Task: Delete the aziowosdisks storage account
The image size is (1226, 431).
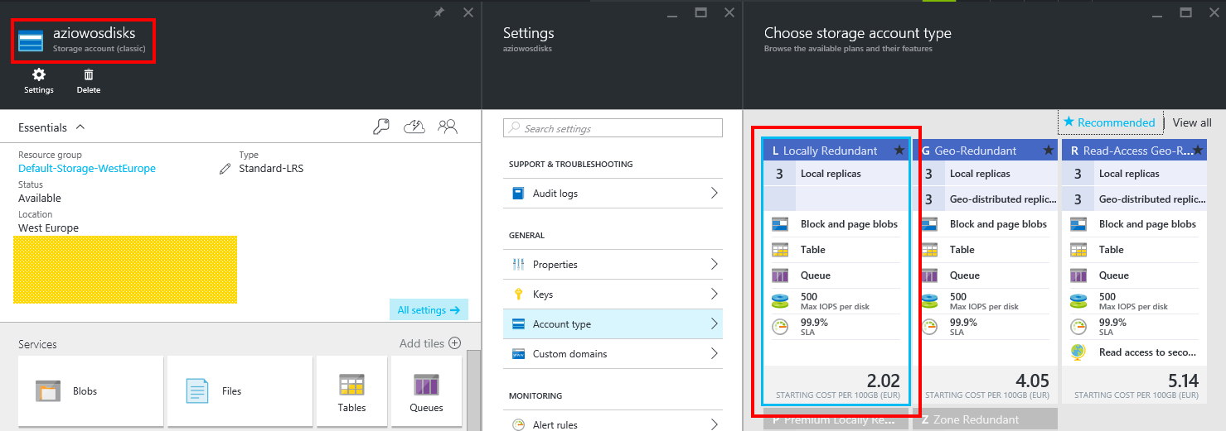Action: coord(89,81)
